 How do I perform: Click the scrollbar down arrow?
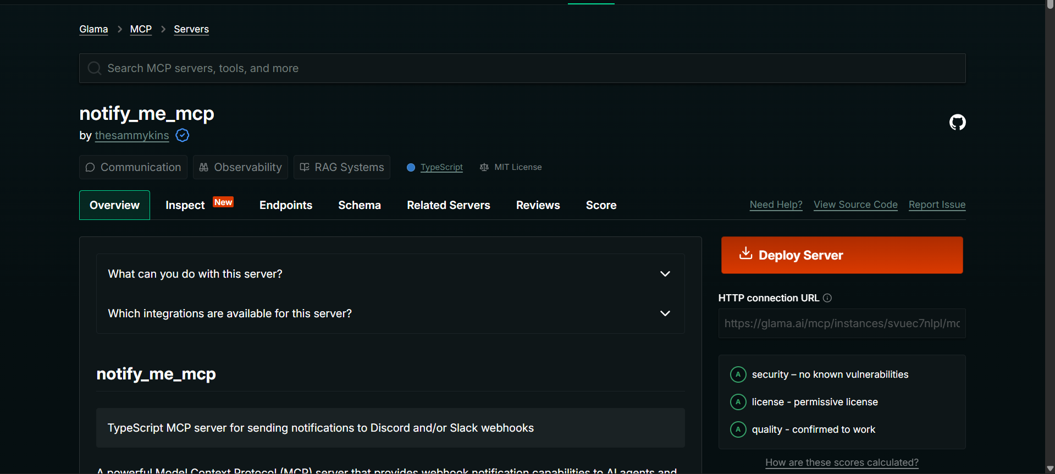1050,469
